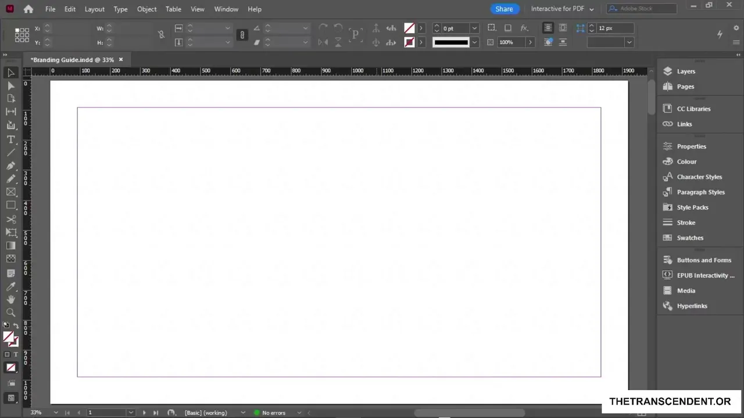Image resolution: width=744 pixels, height=418 pixels.
Task: Select the Rectangle tool
Action: click(x=10, y=205)
